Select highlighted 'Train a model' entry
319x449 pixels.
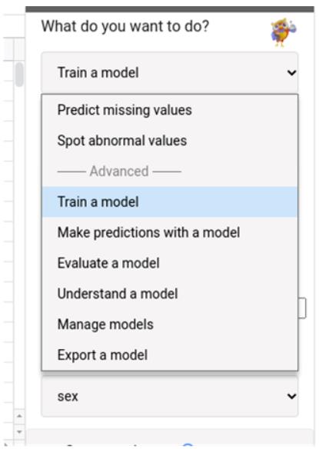170,202
